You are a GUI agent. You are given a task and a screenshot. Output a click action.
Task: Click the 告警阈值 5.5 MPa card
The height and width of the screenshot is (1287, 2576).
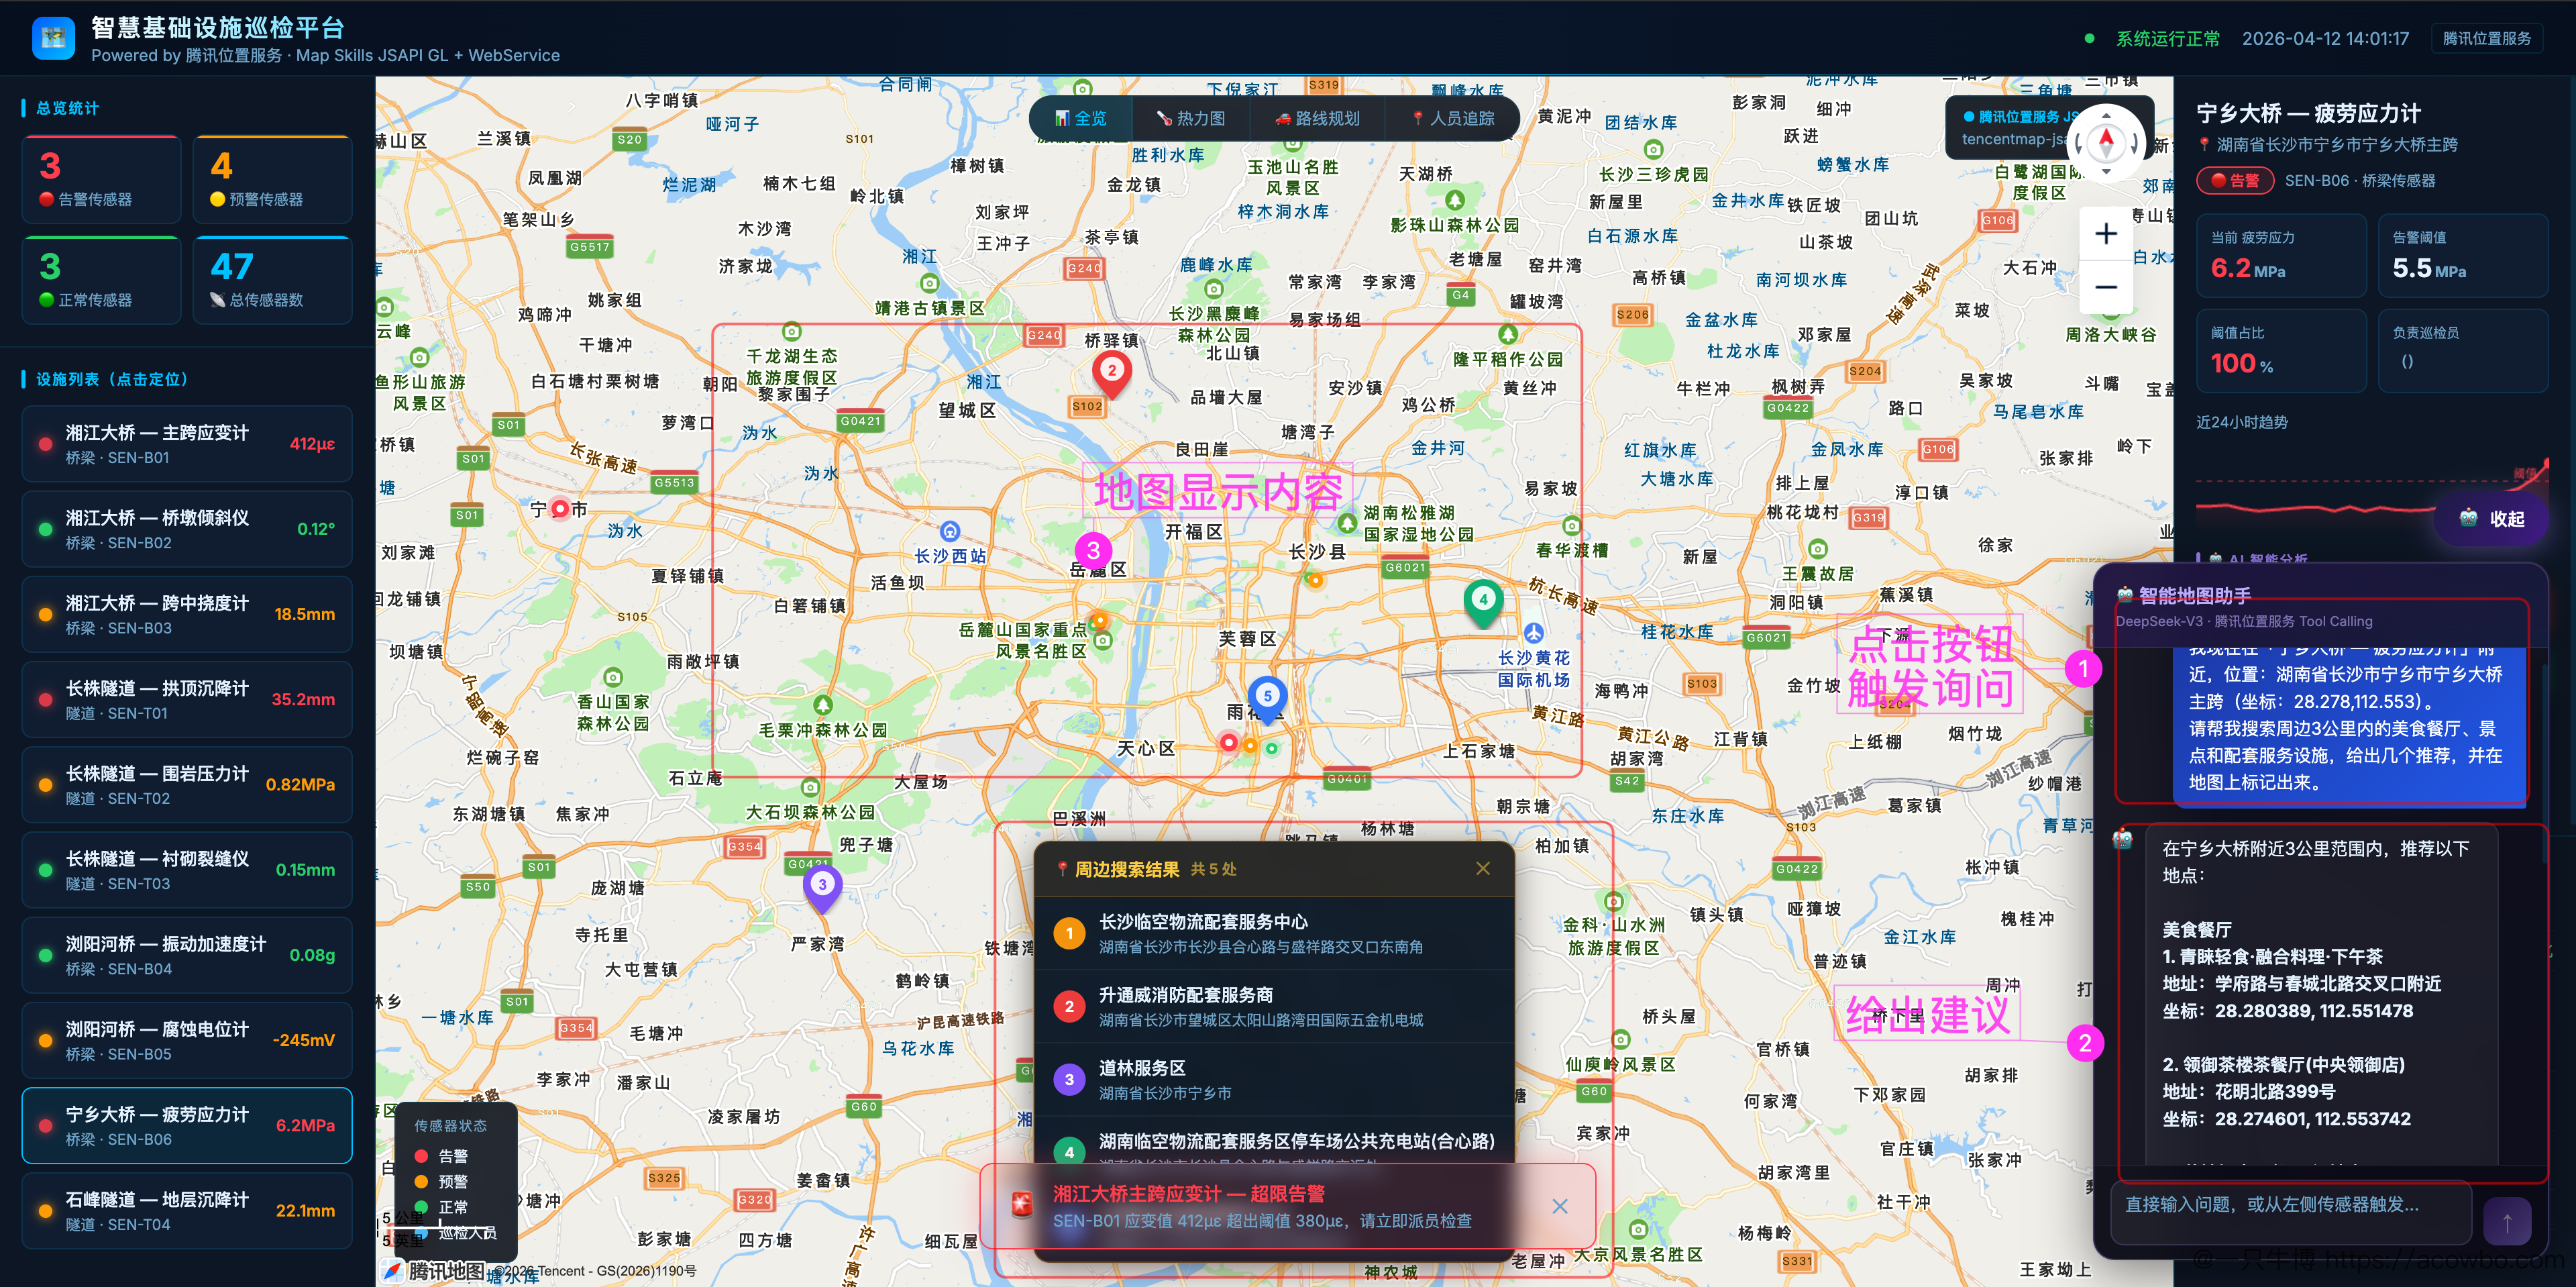2462,255
